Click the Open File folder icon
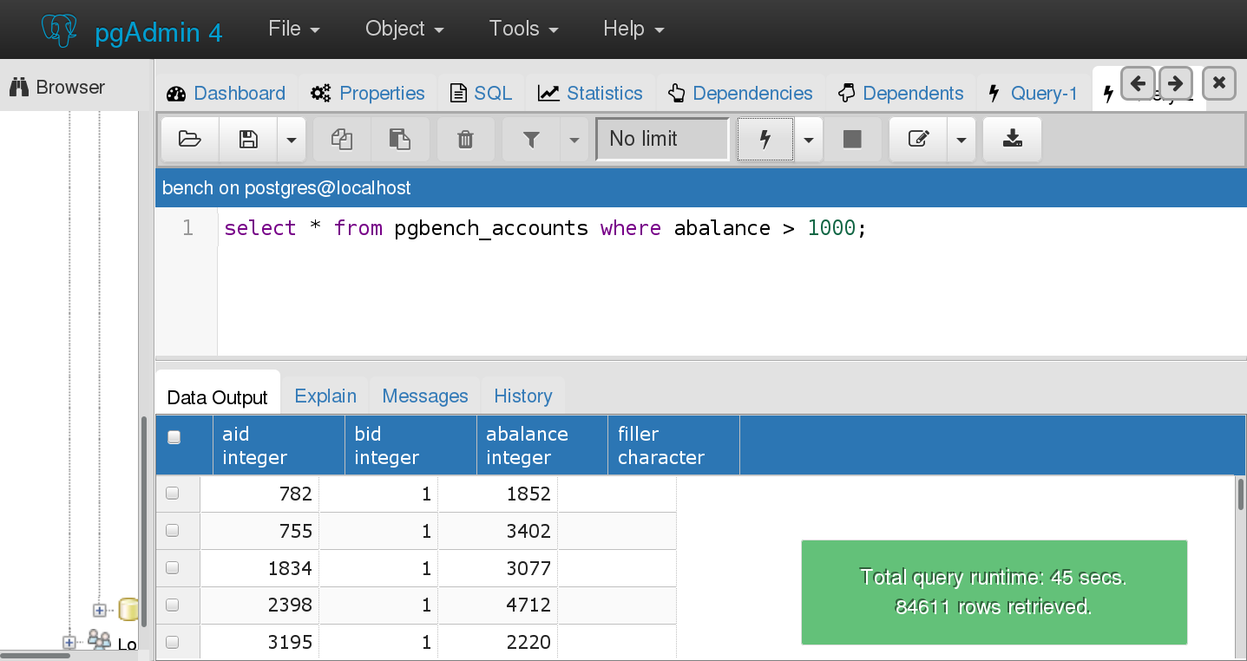Viewport: 1247px width, 661px height. coord(189,139)
